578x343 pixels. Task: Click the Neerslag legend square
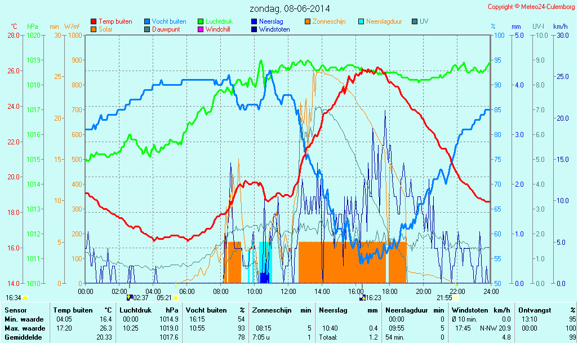[254, 21]
